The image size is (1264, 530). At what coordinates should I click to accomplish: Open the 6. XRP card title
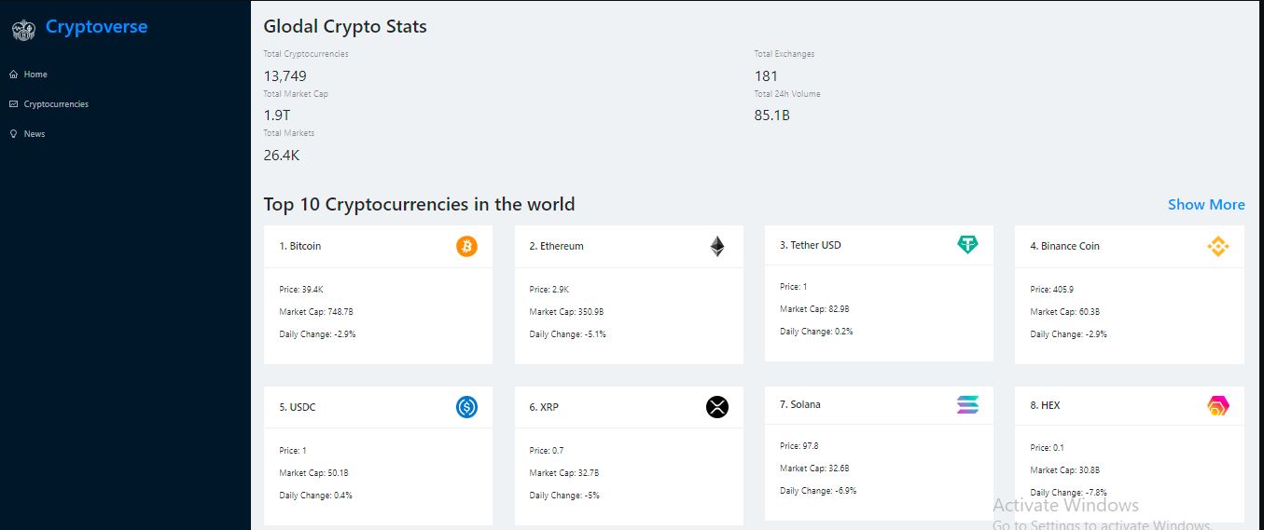click(544, 407)
